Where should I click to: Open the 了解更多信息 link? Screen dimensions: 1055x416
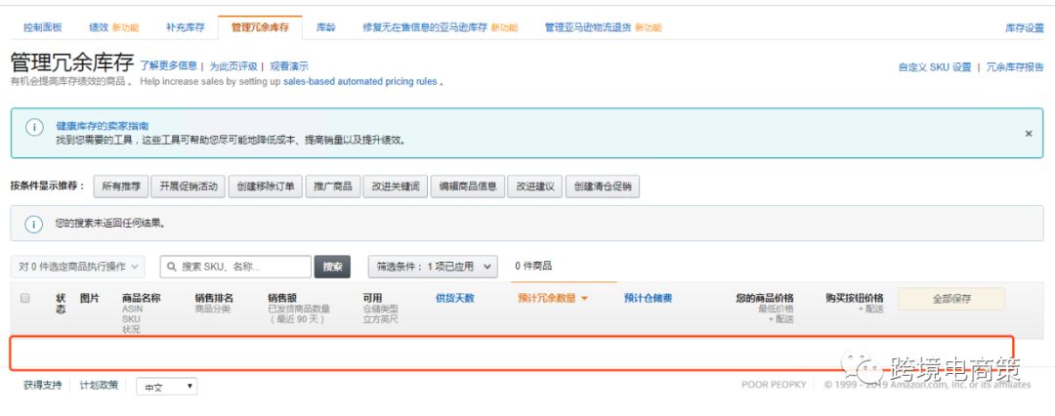pos(168,66)
